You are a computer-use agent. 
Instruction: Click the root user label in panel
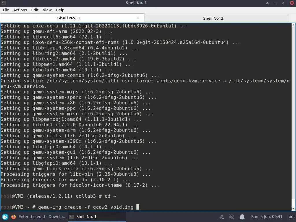pyautogui.click(x=291, y=217)
